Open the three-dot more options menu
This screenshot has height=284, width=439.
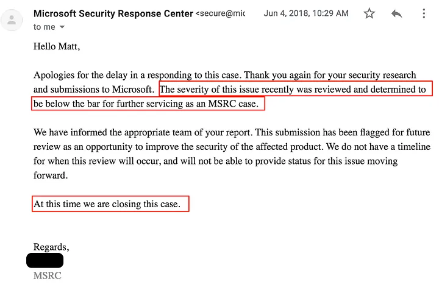tap(424, 13)
